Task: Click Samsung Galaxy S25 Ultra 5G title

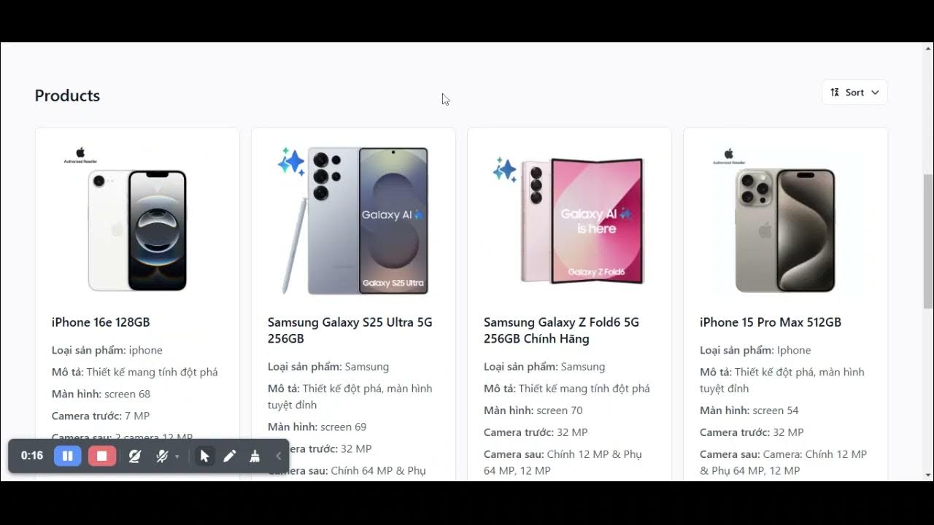Action: (x=350, y=330)
